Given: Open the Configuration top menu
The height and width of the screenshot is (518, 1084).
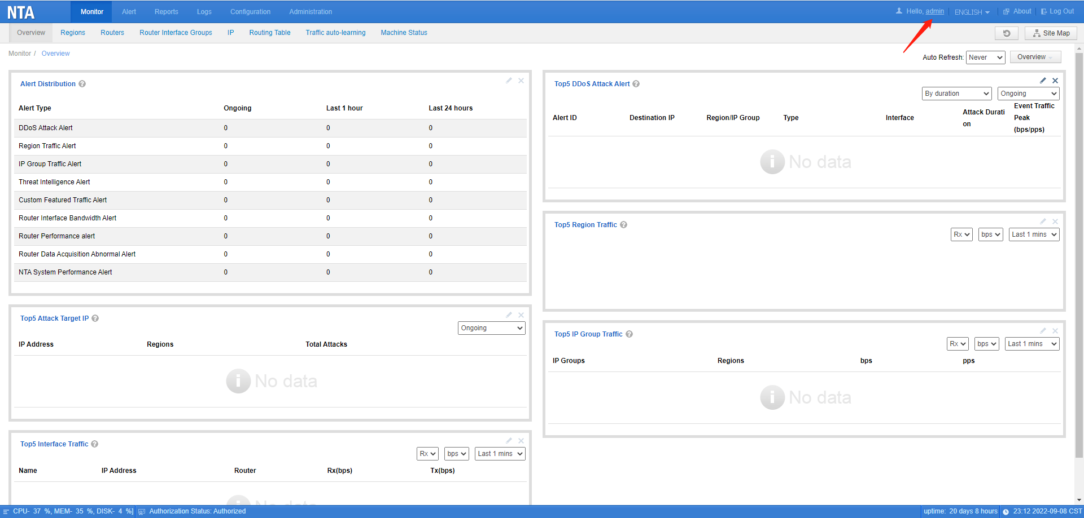Looking at the screenshot, I should coord(250,12).
